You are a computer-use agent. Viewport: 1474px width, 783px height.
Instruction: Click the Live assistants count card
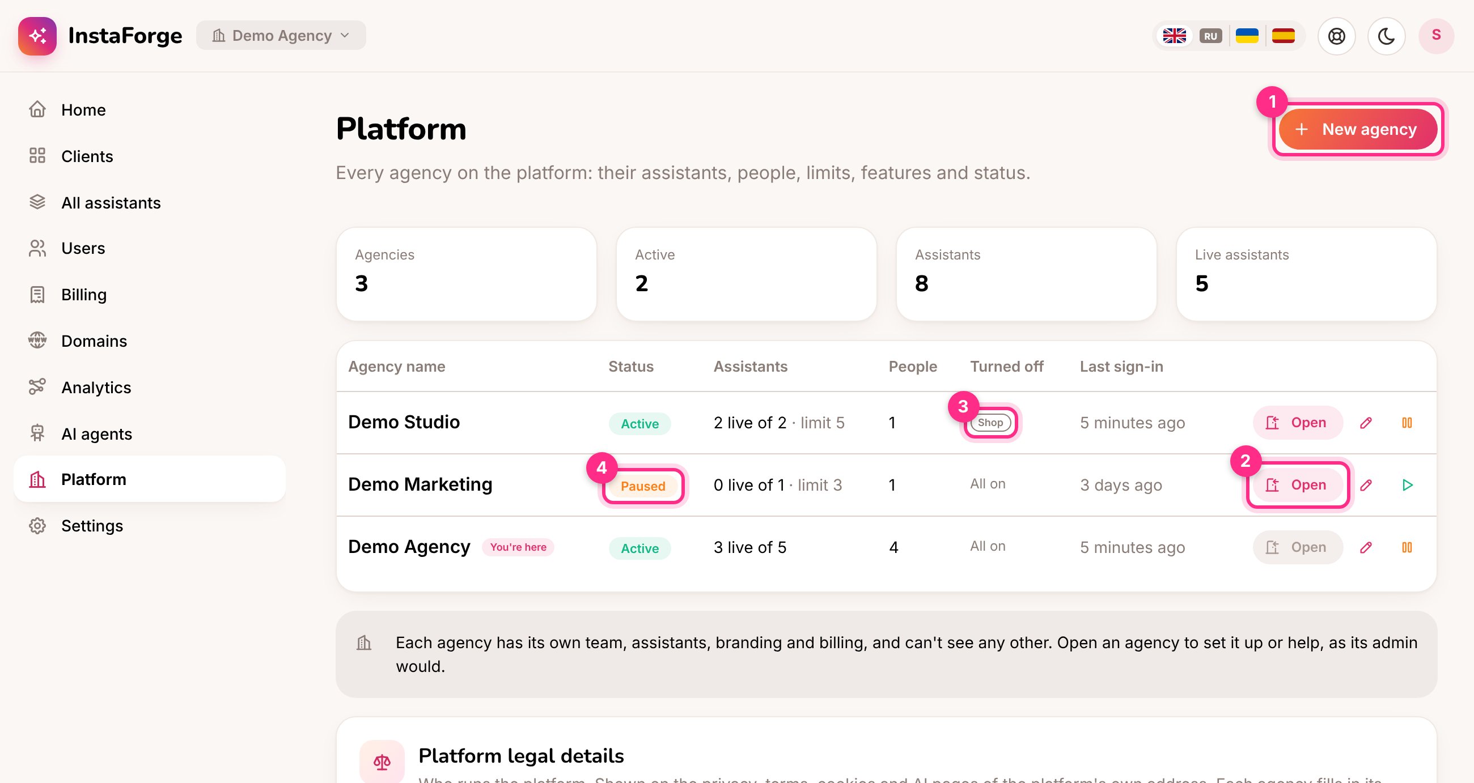(x=1306, y=274)
